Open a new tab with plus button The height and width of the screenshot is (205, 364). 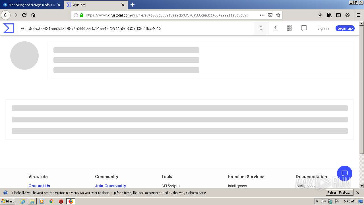(x=133, y=5)
